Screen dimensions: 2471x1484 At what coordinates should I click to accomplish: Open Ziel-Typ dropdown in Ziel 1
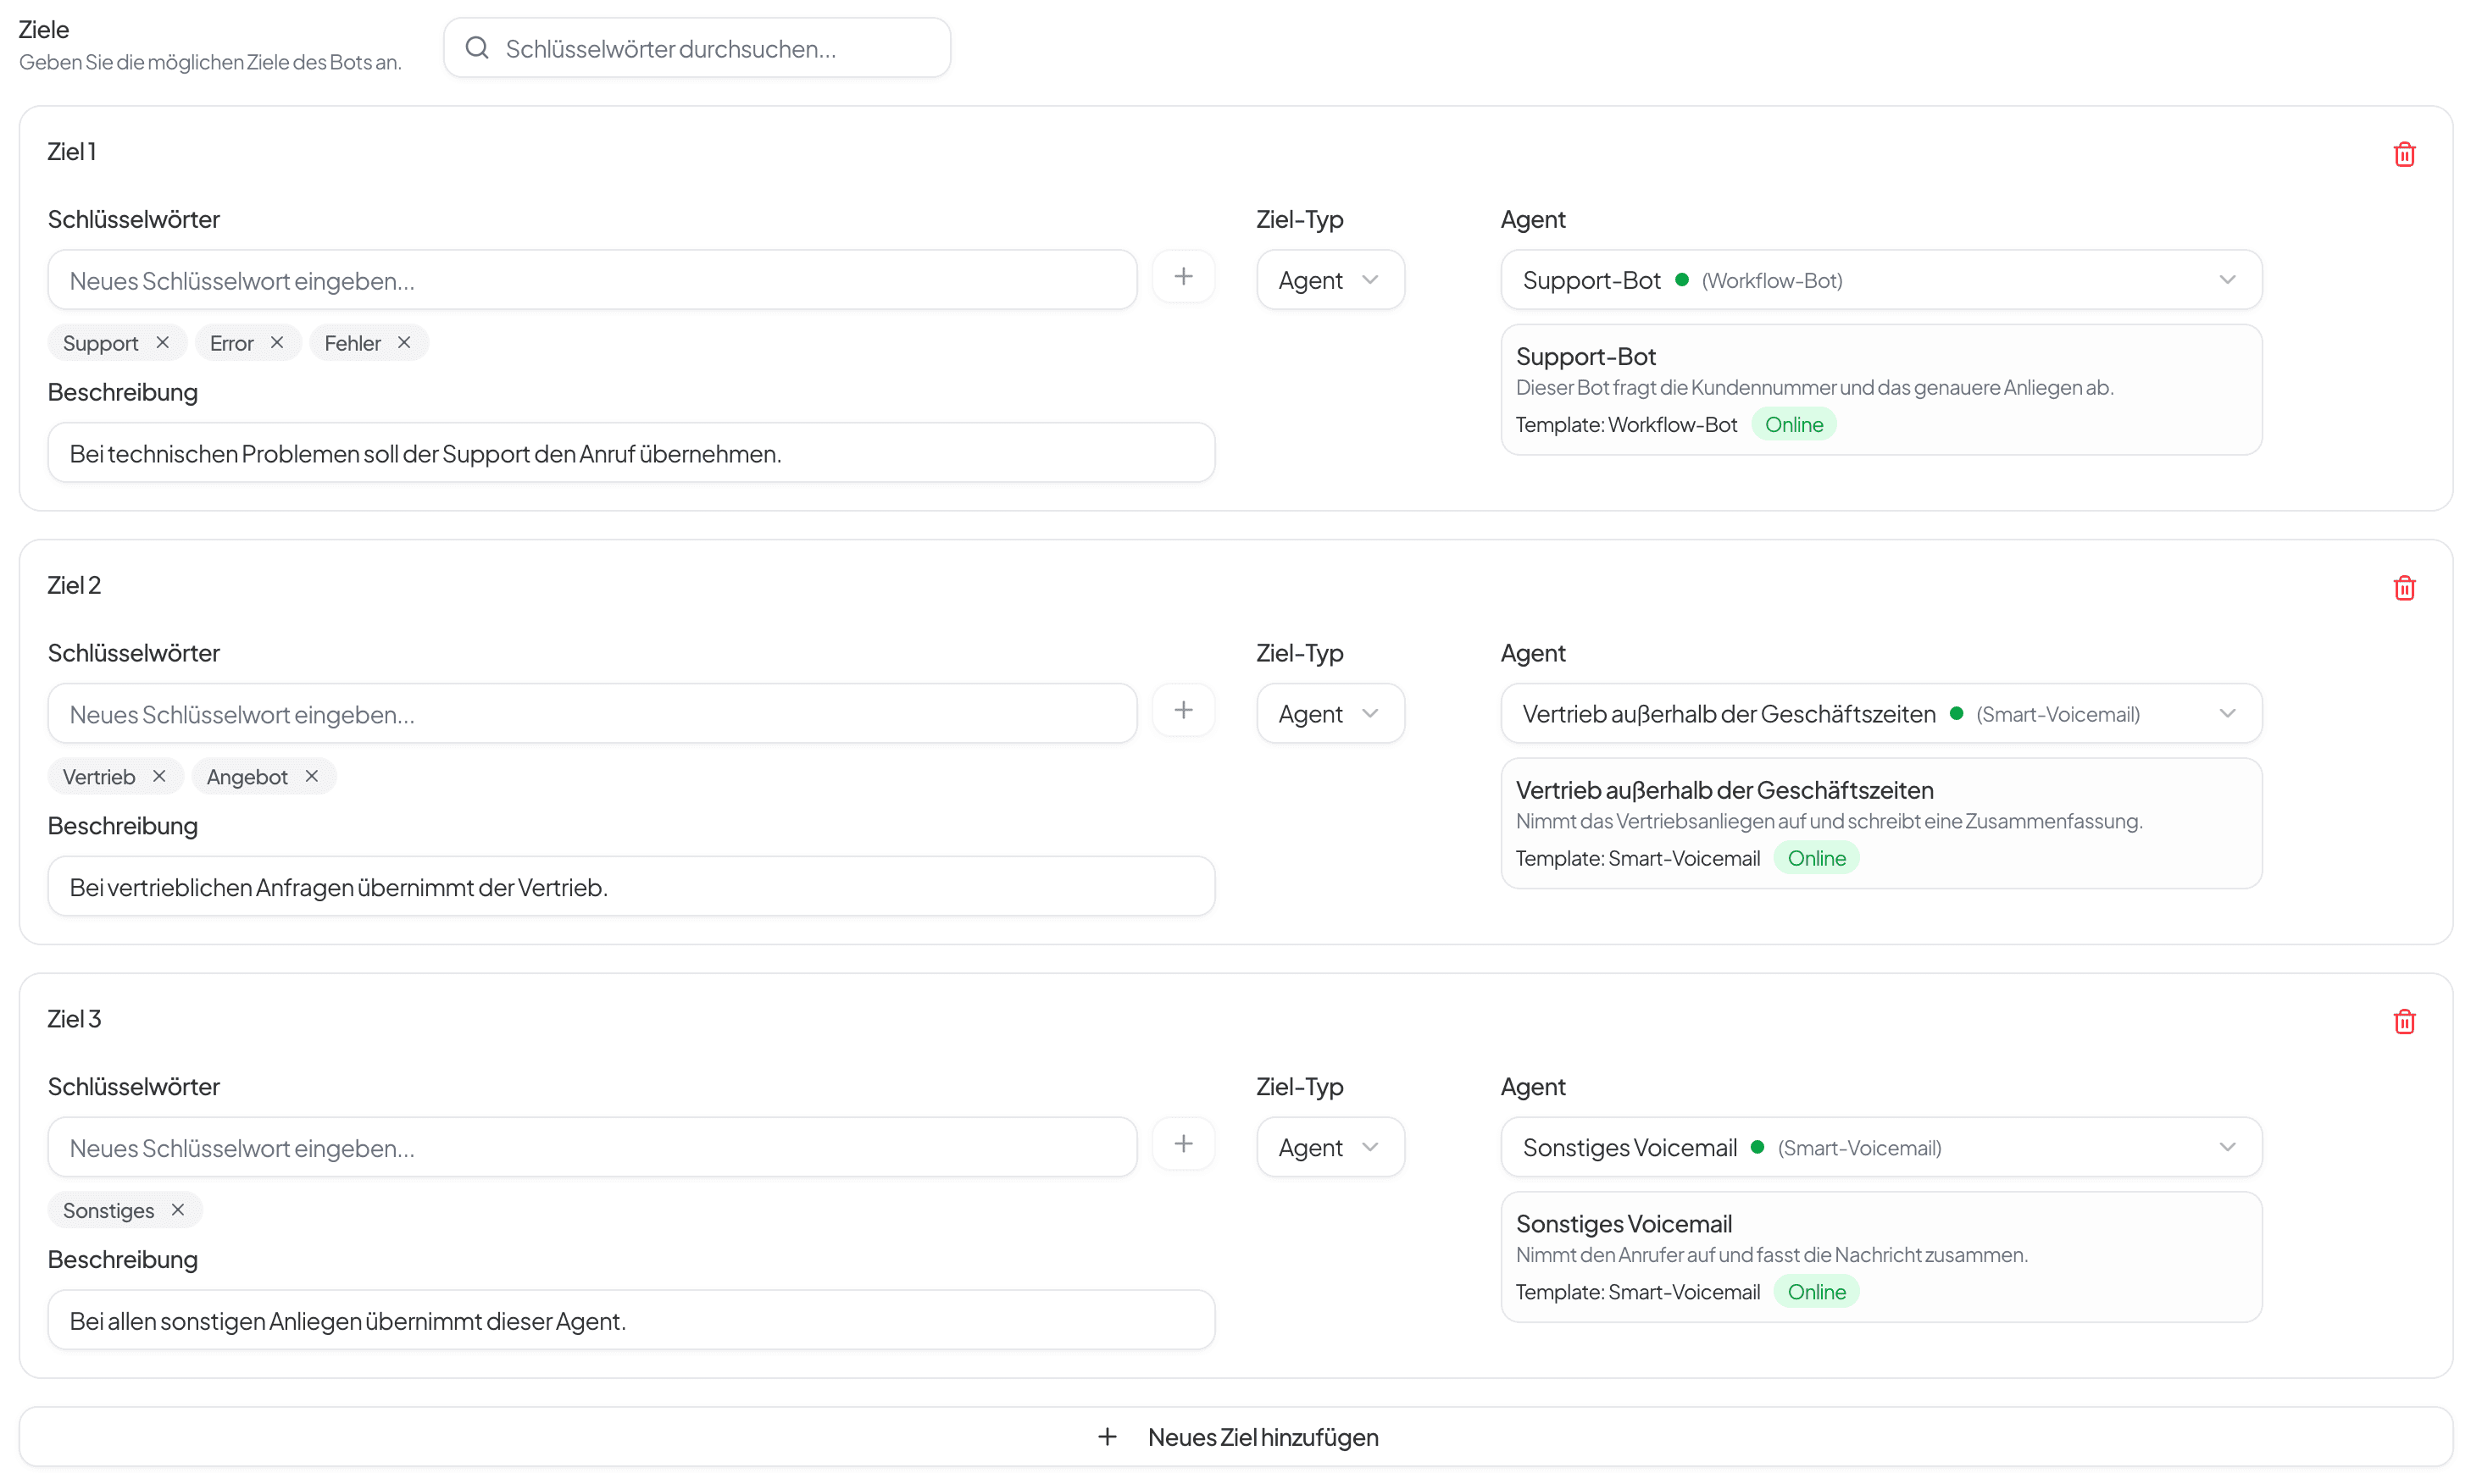coord(1330,280)
